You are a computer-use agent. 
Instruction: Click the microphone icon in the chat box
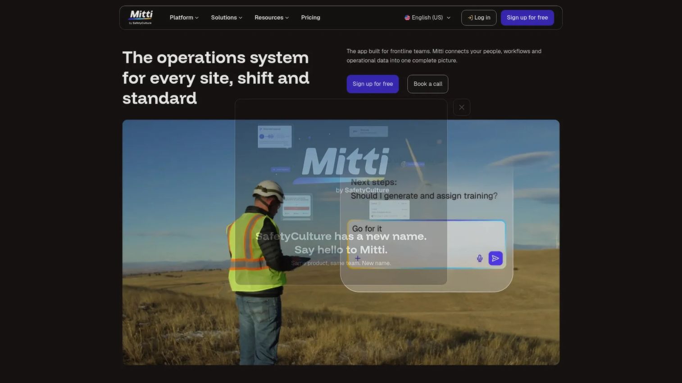click(479, 258)
